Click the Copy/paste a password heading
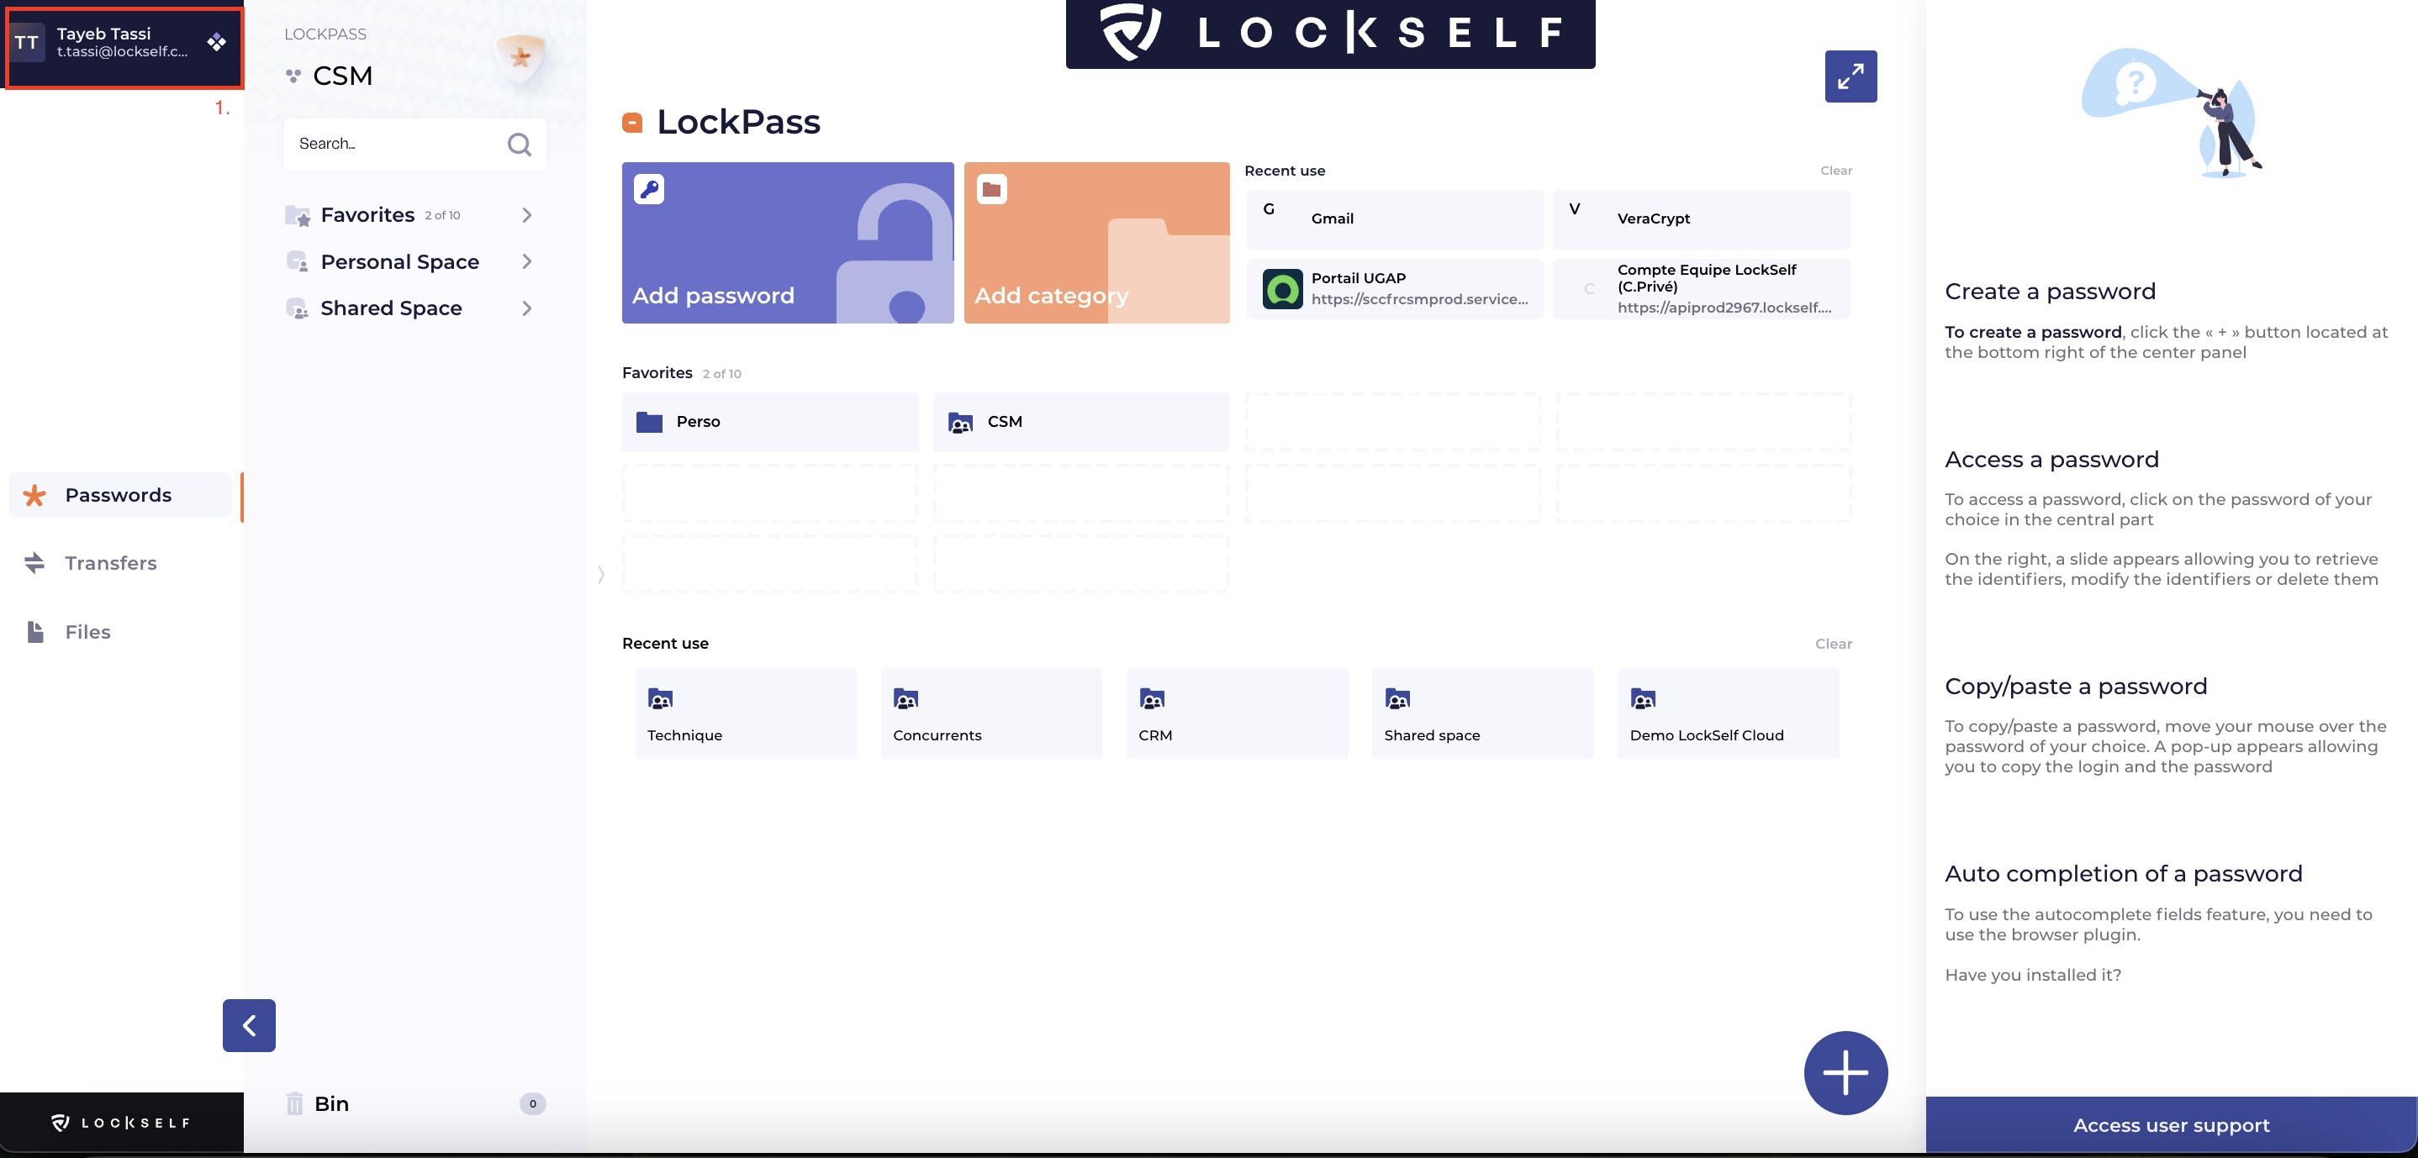 2075,687
